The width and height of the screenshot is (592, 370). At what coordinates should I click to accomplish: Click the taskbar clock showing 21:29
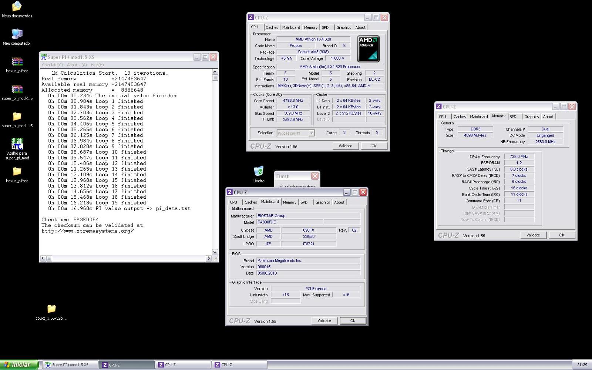pos(582,365)
